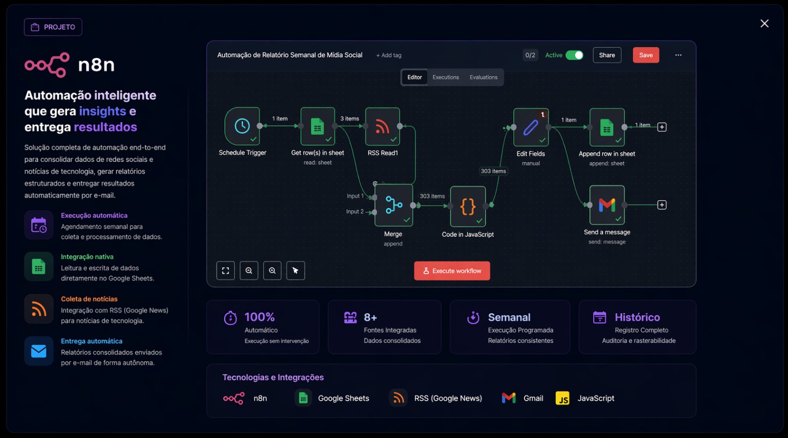Add node after Append row in sheet
Image resolution: width=788 pixels, height=438 pixels.
tap(662, 127)
